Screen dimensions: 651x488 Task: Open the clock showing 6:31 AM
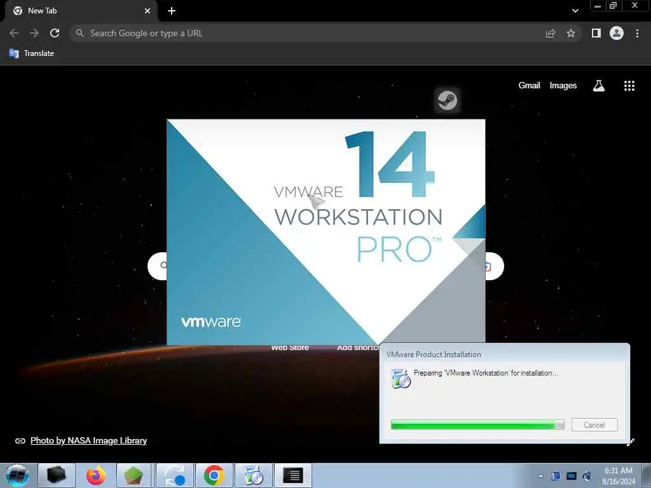tap(619, 476)
